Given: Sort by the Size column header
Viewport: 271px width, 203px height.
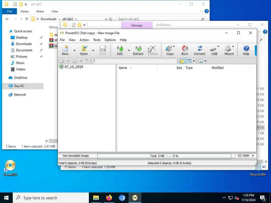Looking at the screenshot, I should point(170,68).
